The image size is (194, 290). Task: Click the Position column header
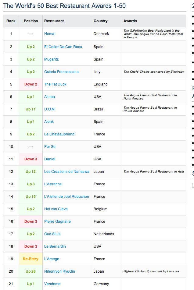click(31, 21)
